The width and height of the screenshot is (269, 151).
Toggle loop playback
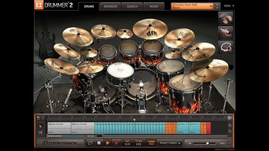90,143
